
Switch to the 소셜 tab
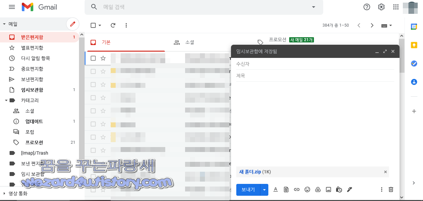[x=185, y=42]
